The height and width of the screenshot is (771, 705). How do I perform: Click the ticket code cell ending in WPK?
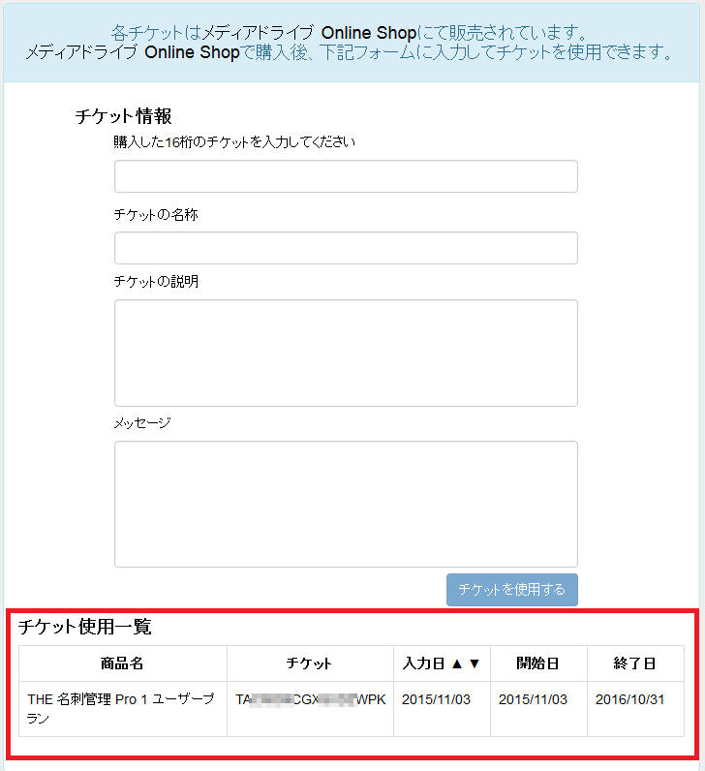pyautogui.click(x=310, y=709)
